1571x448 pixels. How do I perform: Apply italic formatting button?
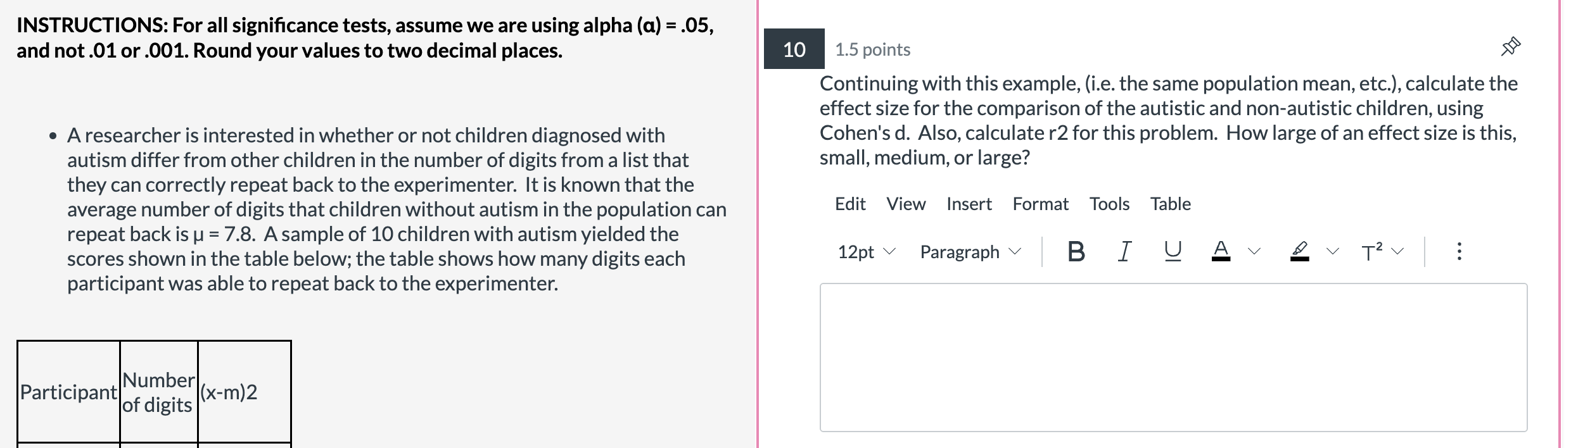[1124, 252]
